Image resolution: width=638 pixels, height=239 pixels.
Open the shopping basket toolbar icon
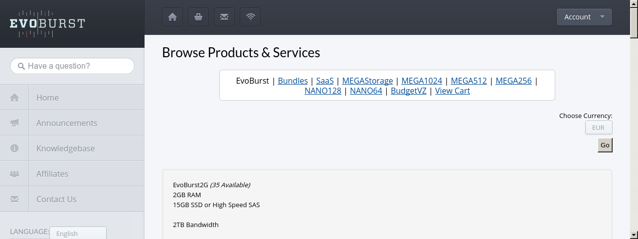[198, 17]
